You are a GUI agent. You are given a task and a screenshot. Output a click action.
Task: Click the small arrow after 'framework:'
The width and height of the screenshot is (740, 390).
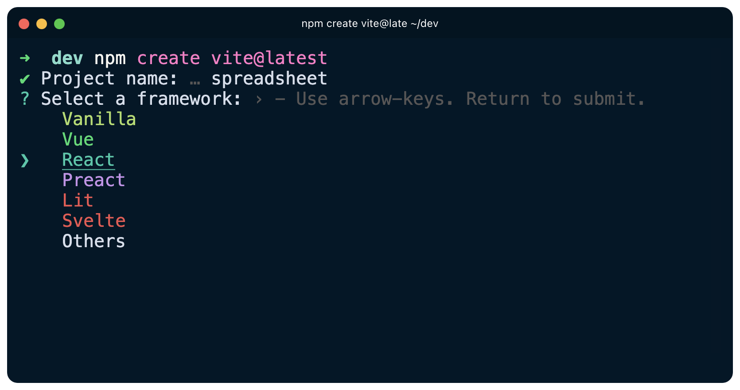coord(259,99)
